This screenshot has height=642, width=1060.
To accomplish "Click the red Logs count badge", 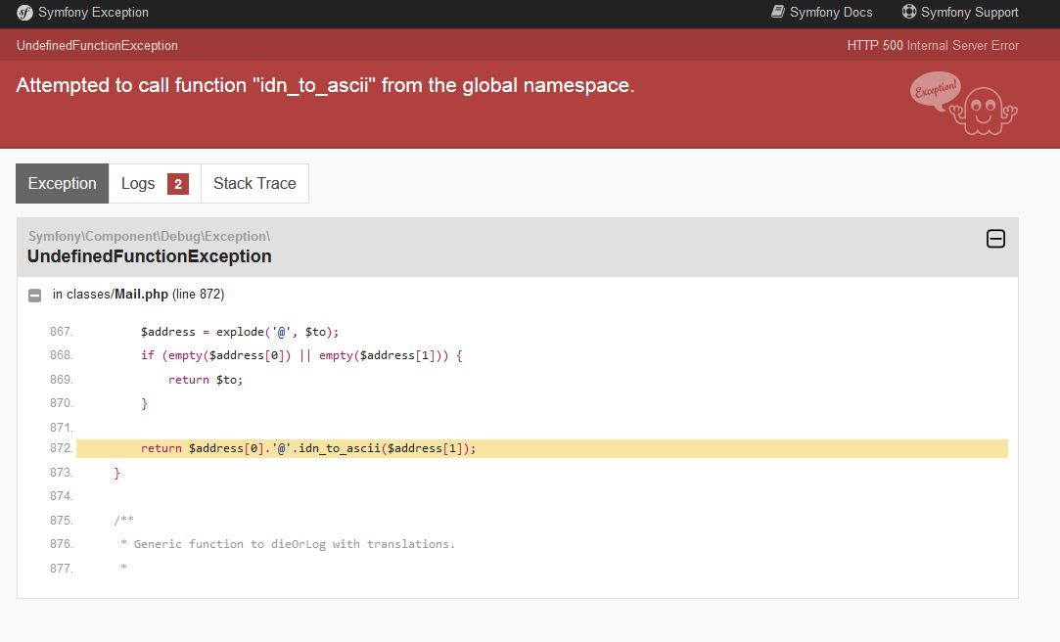I will [x=178, y=184].
